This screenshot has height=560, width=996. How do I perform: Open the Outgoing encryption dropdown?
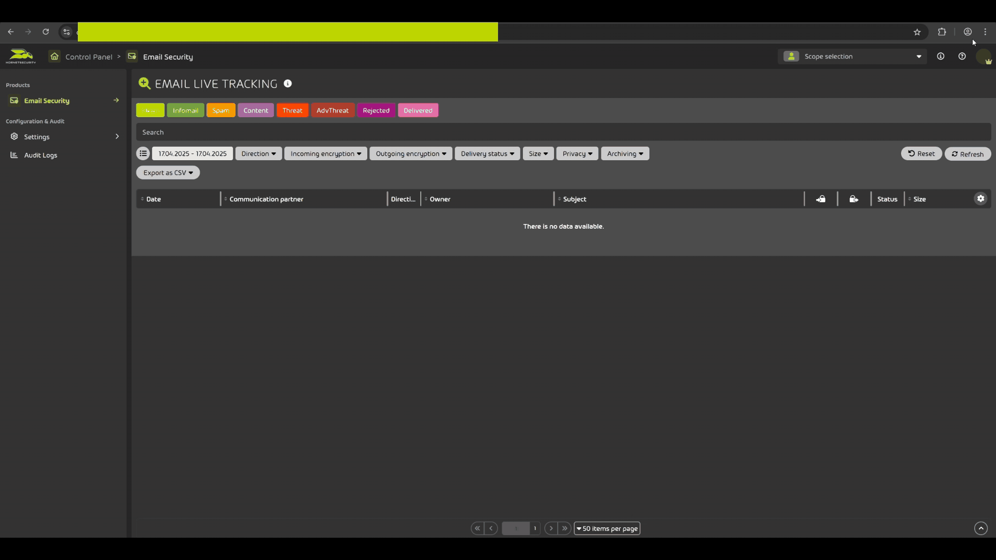click(x=411, y=153)
